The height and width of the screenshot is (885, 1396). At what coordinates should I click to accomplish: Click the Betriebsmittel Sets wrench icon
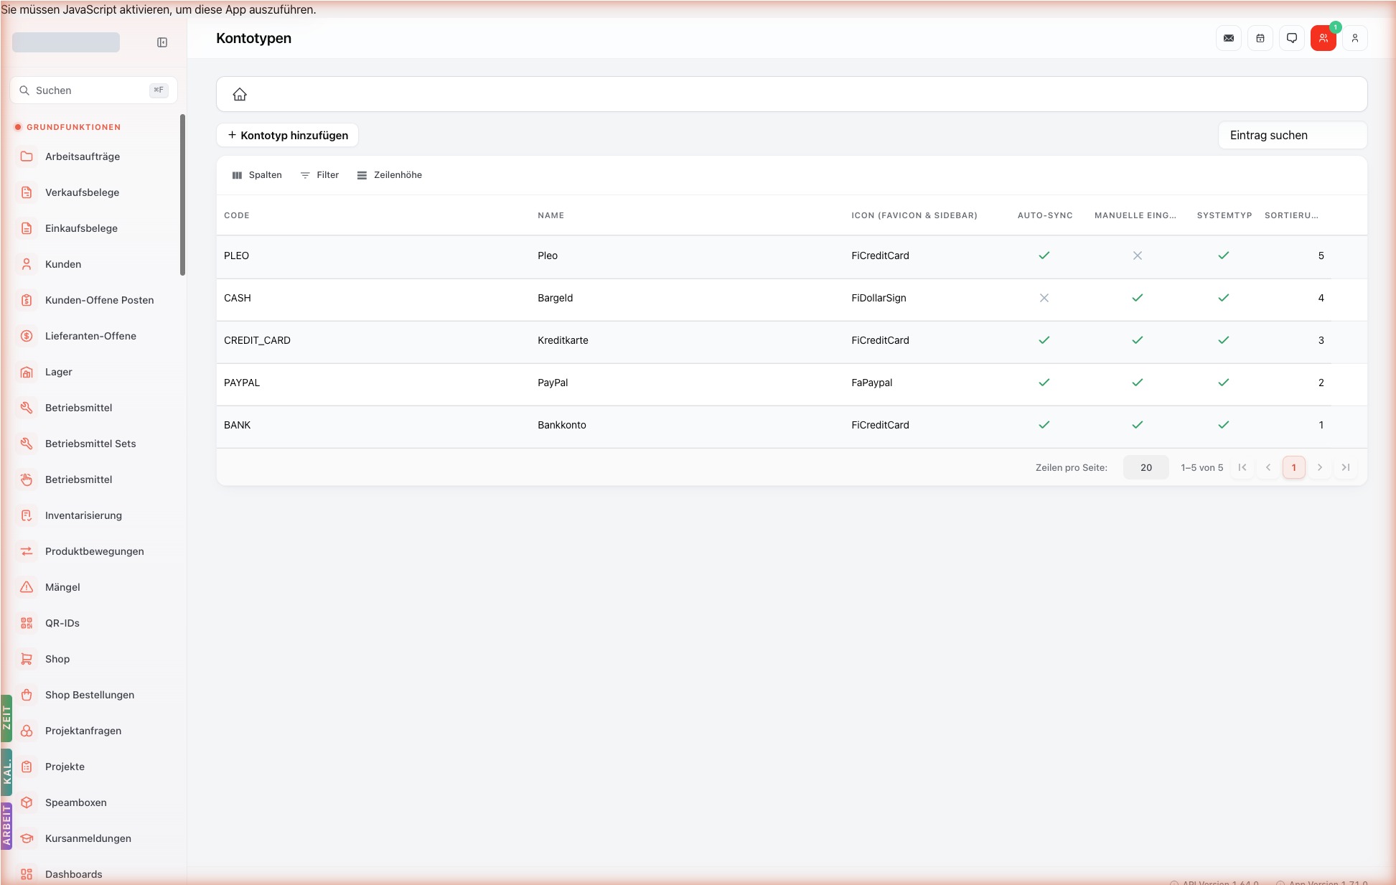pyautogui.click(x=27, y=444)
